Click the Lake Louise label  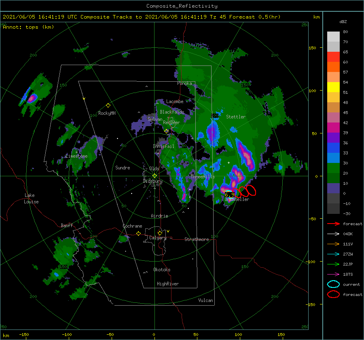32,199
